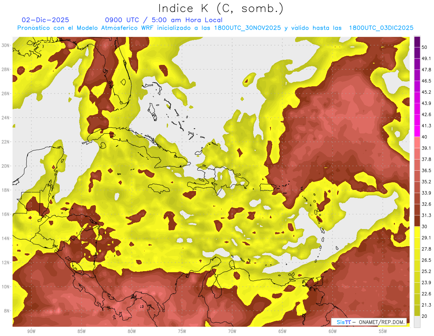This screenshot has height=336, width=434.
Task: Click the 25.2 value on color scale
Action: click(x=427, y=271)
